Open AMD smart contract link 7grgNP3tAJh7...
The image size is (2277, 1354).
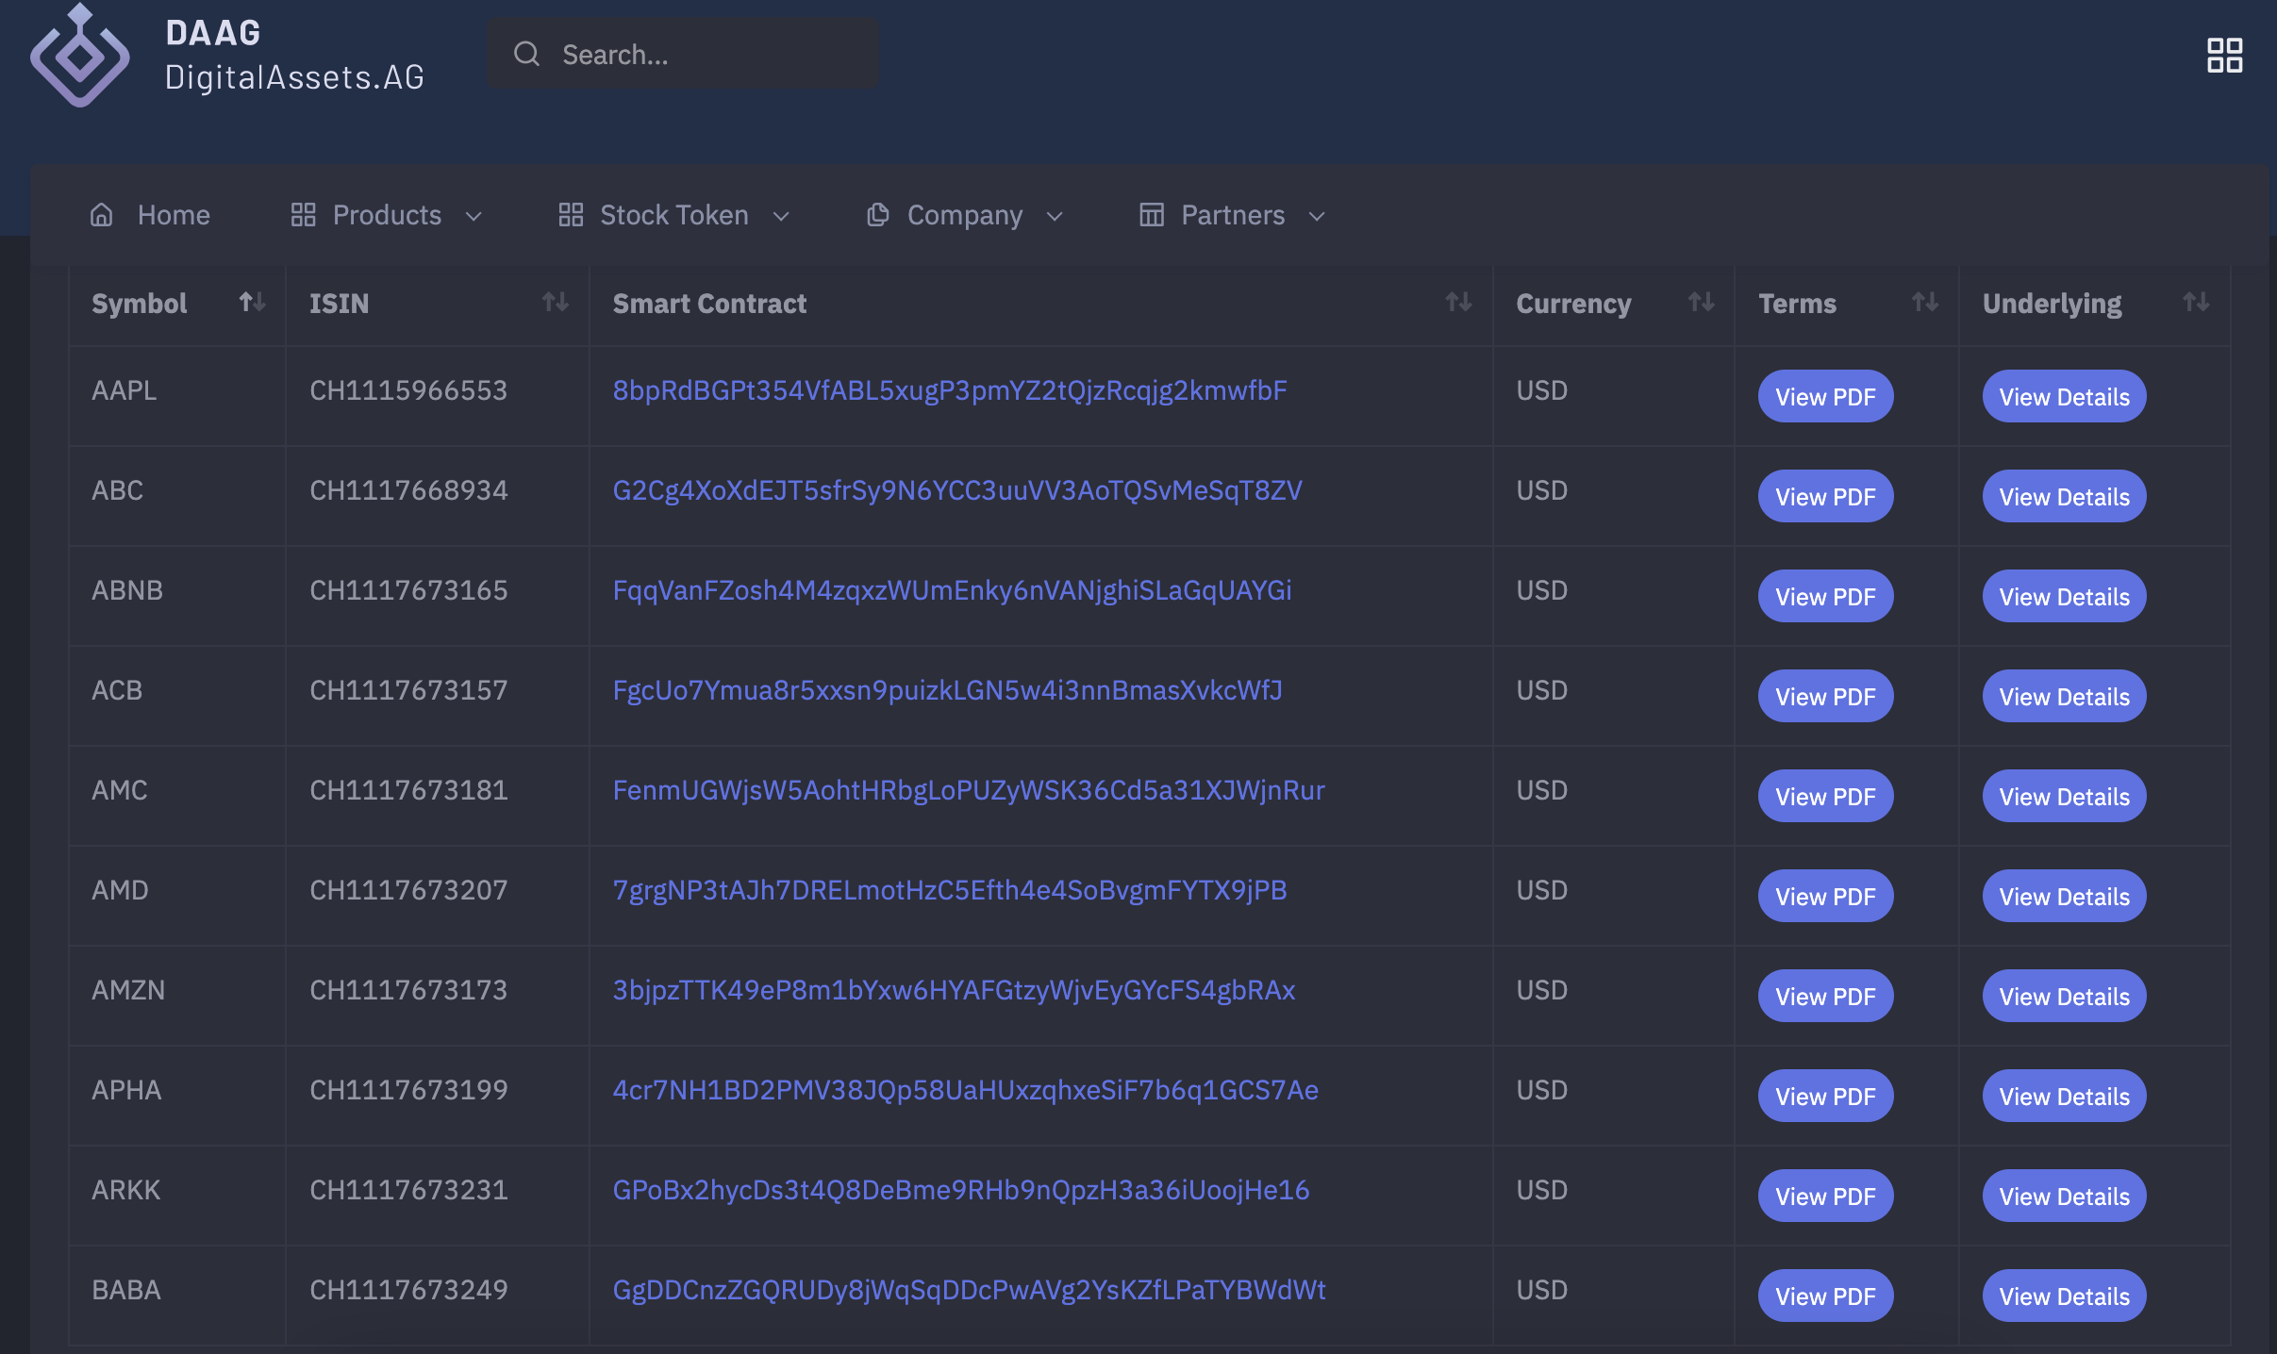coord(950,890)
